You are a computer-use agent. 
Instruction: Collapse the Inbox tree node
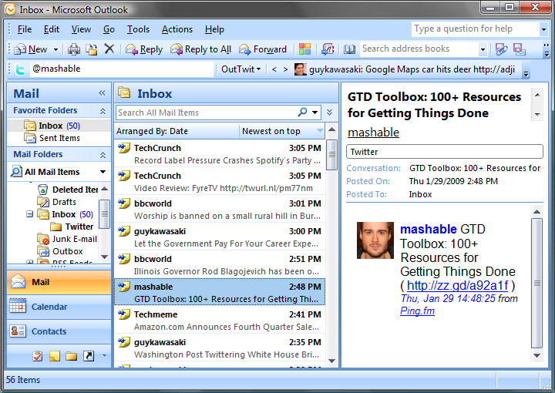tap(30, 214)
